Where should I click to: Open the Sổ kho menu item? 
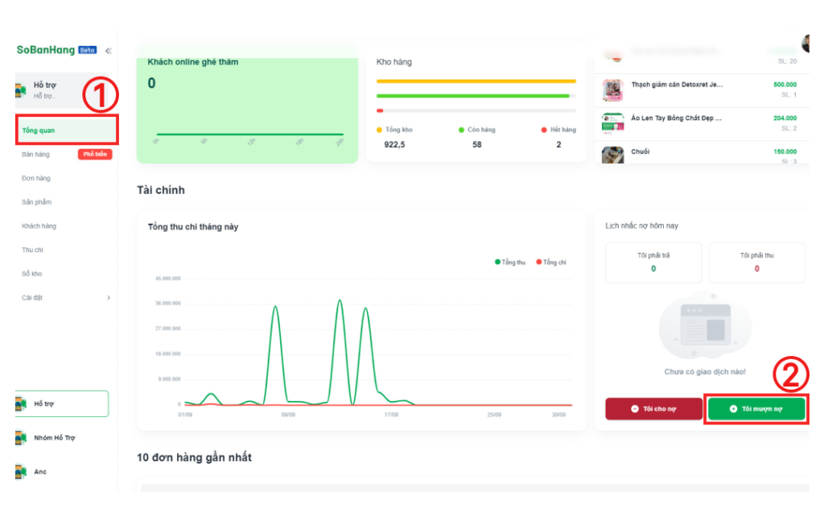click(32, 274)
